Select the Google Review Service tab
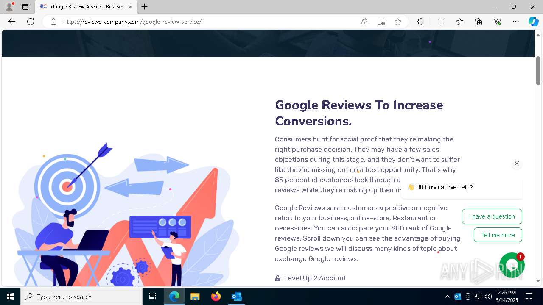 86,7
